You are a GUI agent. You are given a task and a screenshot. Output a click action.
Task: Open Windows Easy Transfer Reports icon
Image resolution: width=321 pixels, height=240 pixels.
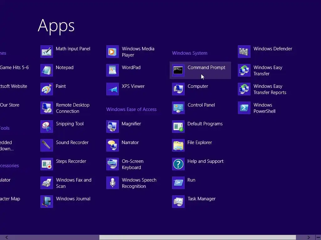[x=244, y=89]
